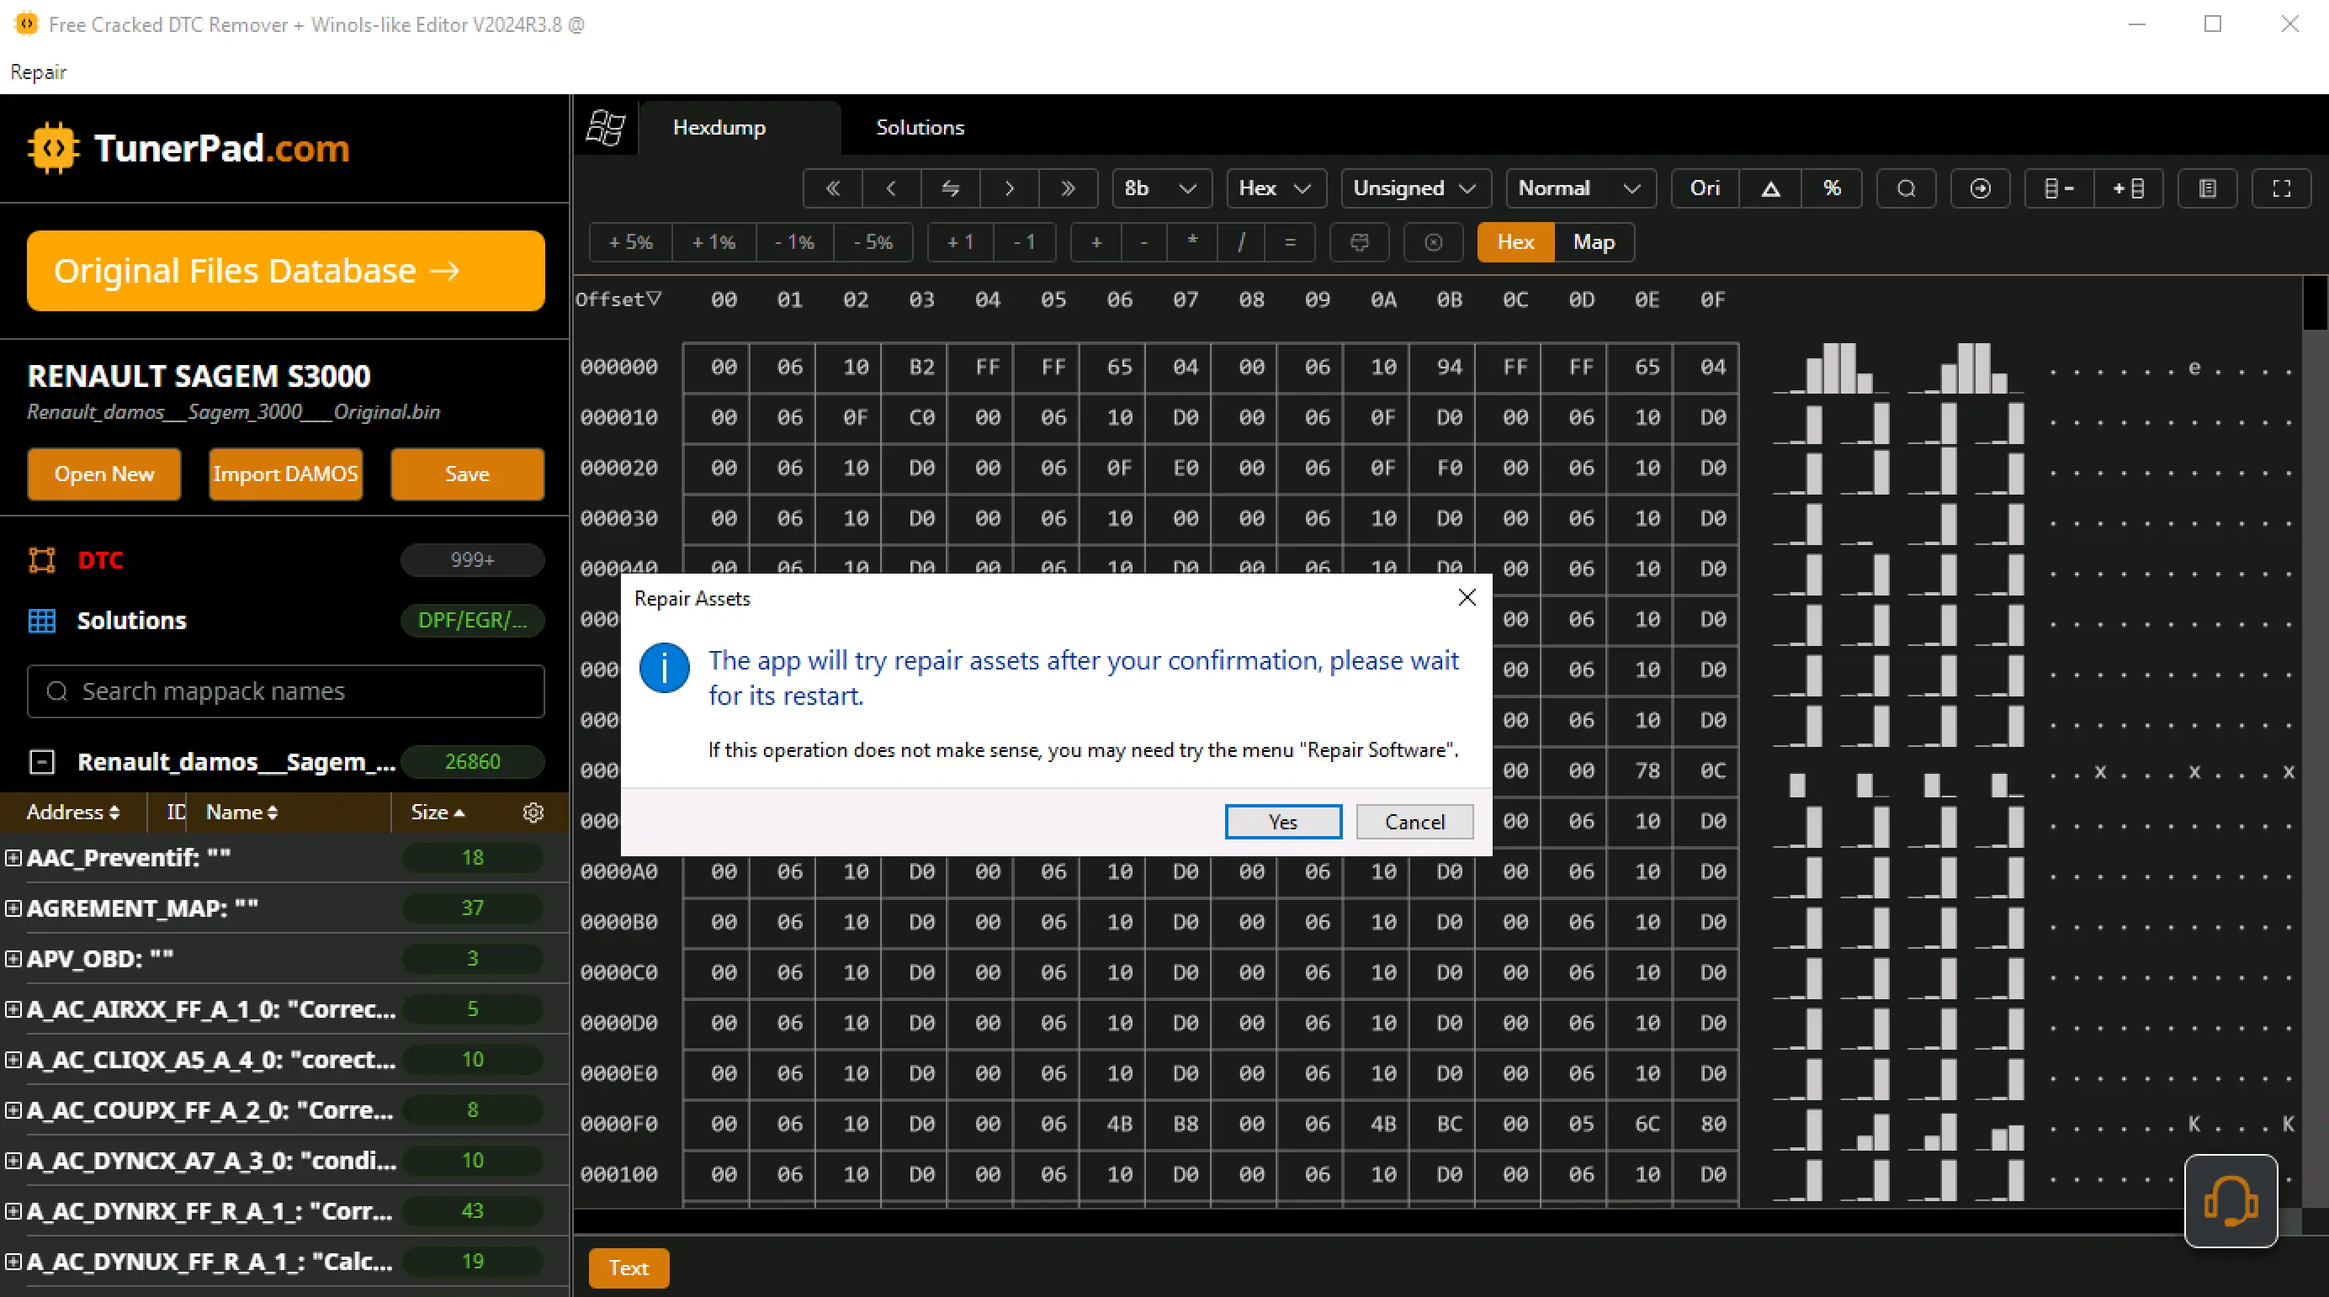This screenshot has height=1297, width=2329.
Task: Click the swap arrows navigation icon
Action: 950,188
